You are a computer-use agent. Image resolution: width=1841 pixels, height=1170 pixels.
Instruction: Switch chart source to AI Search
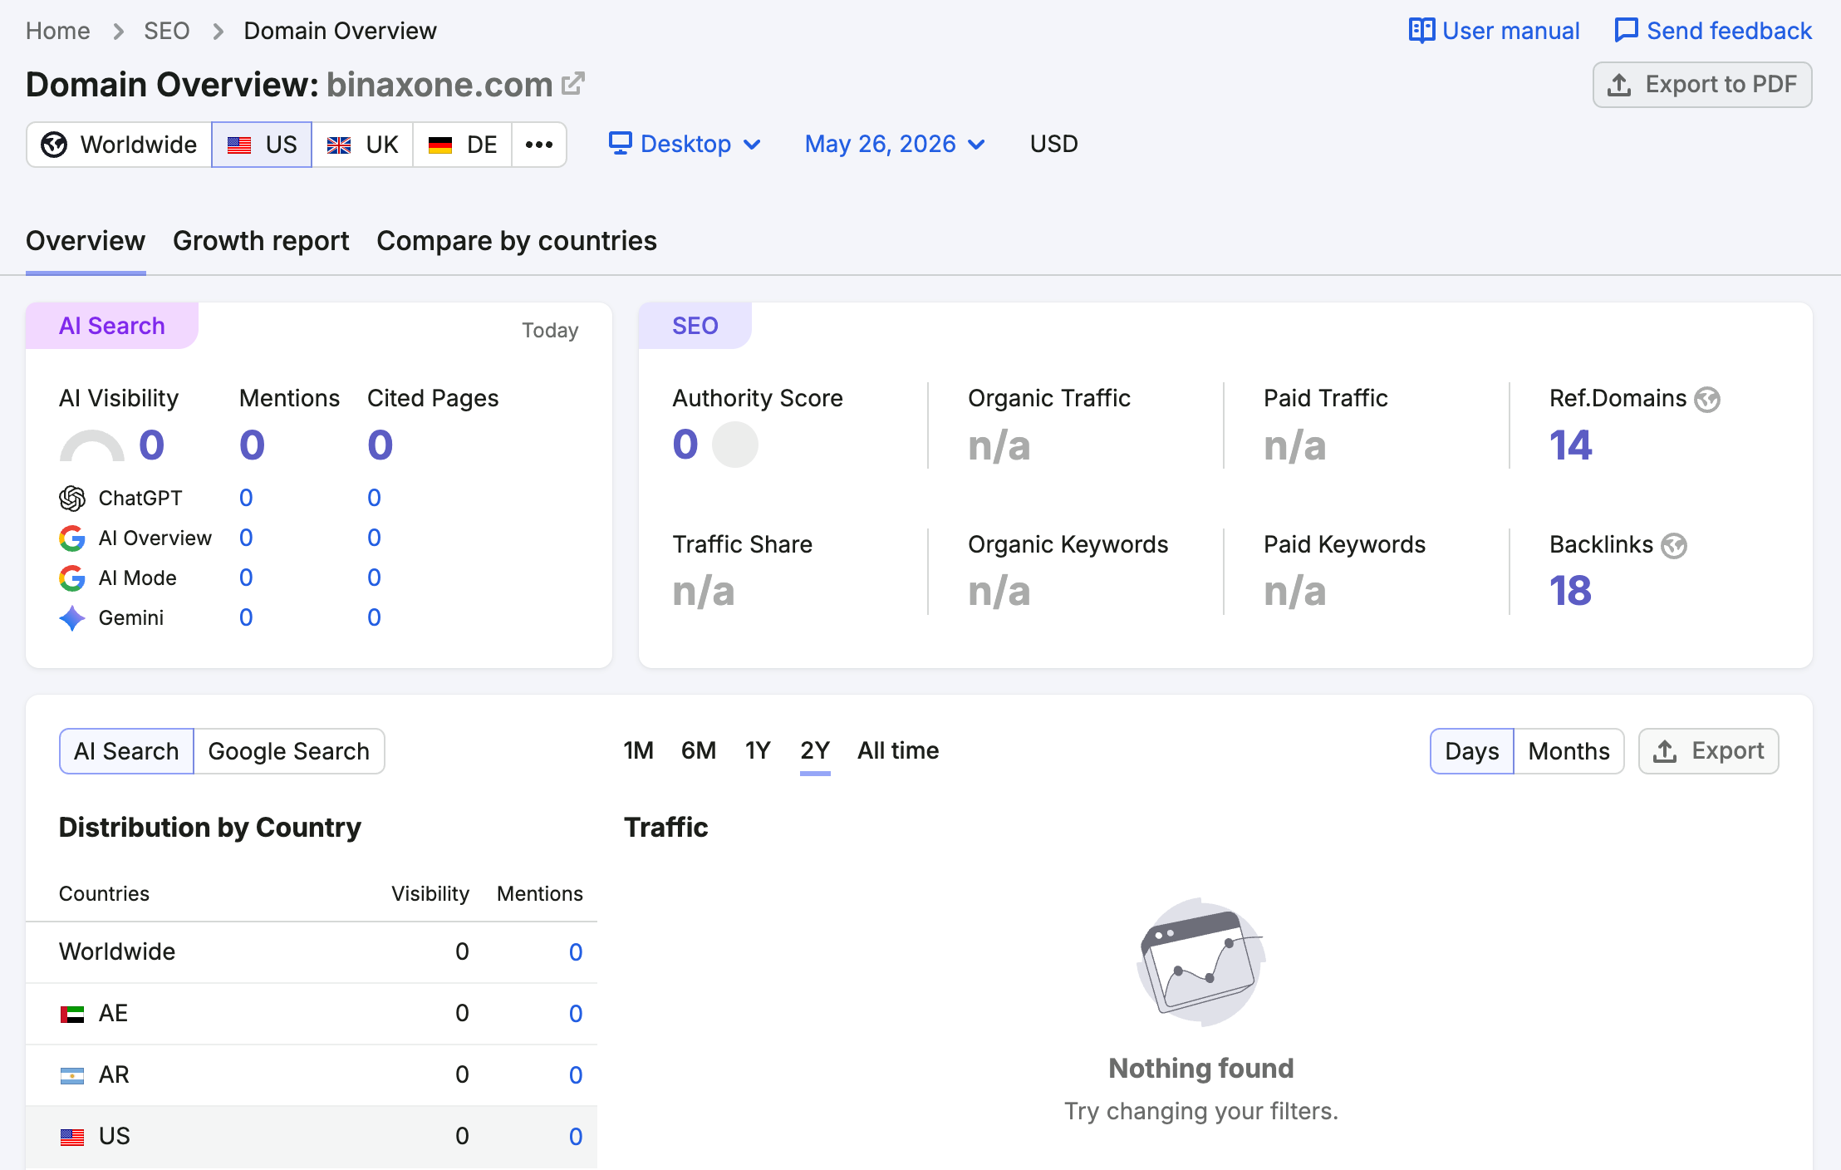[126, 751]
